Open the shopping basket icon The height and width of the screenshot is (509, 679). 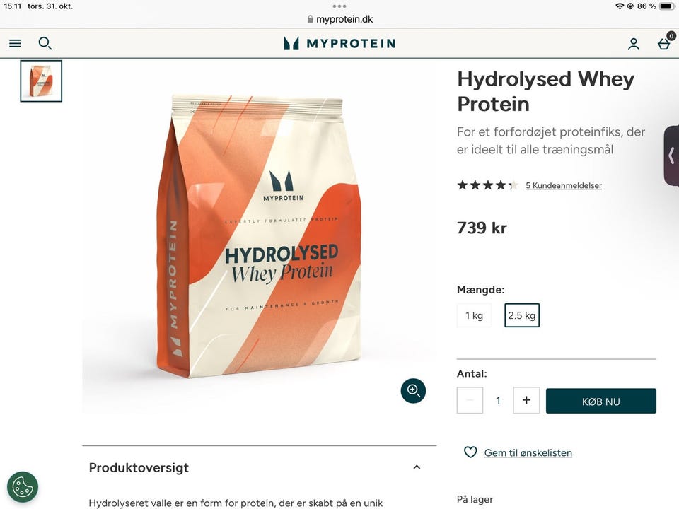click(664, 43)
